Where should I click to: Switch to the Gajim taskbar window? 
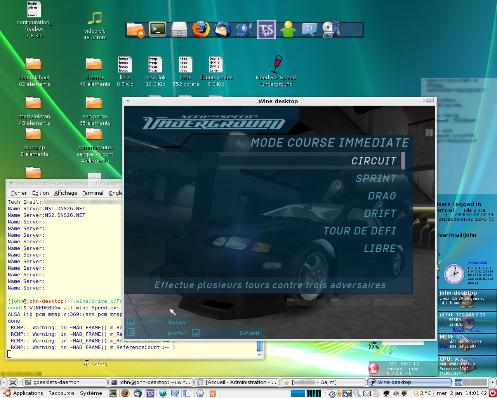click(323, 382)
